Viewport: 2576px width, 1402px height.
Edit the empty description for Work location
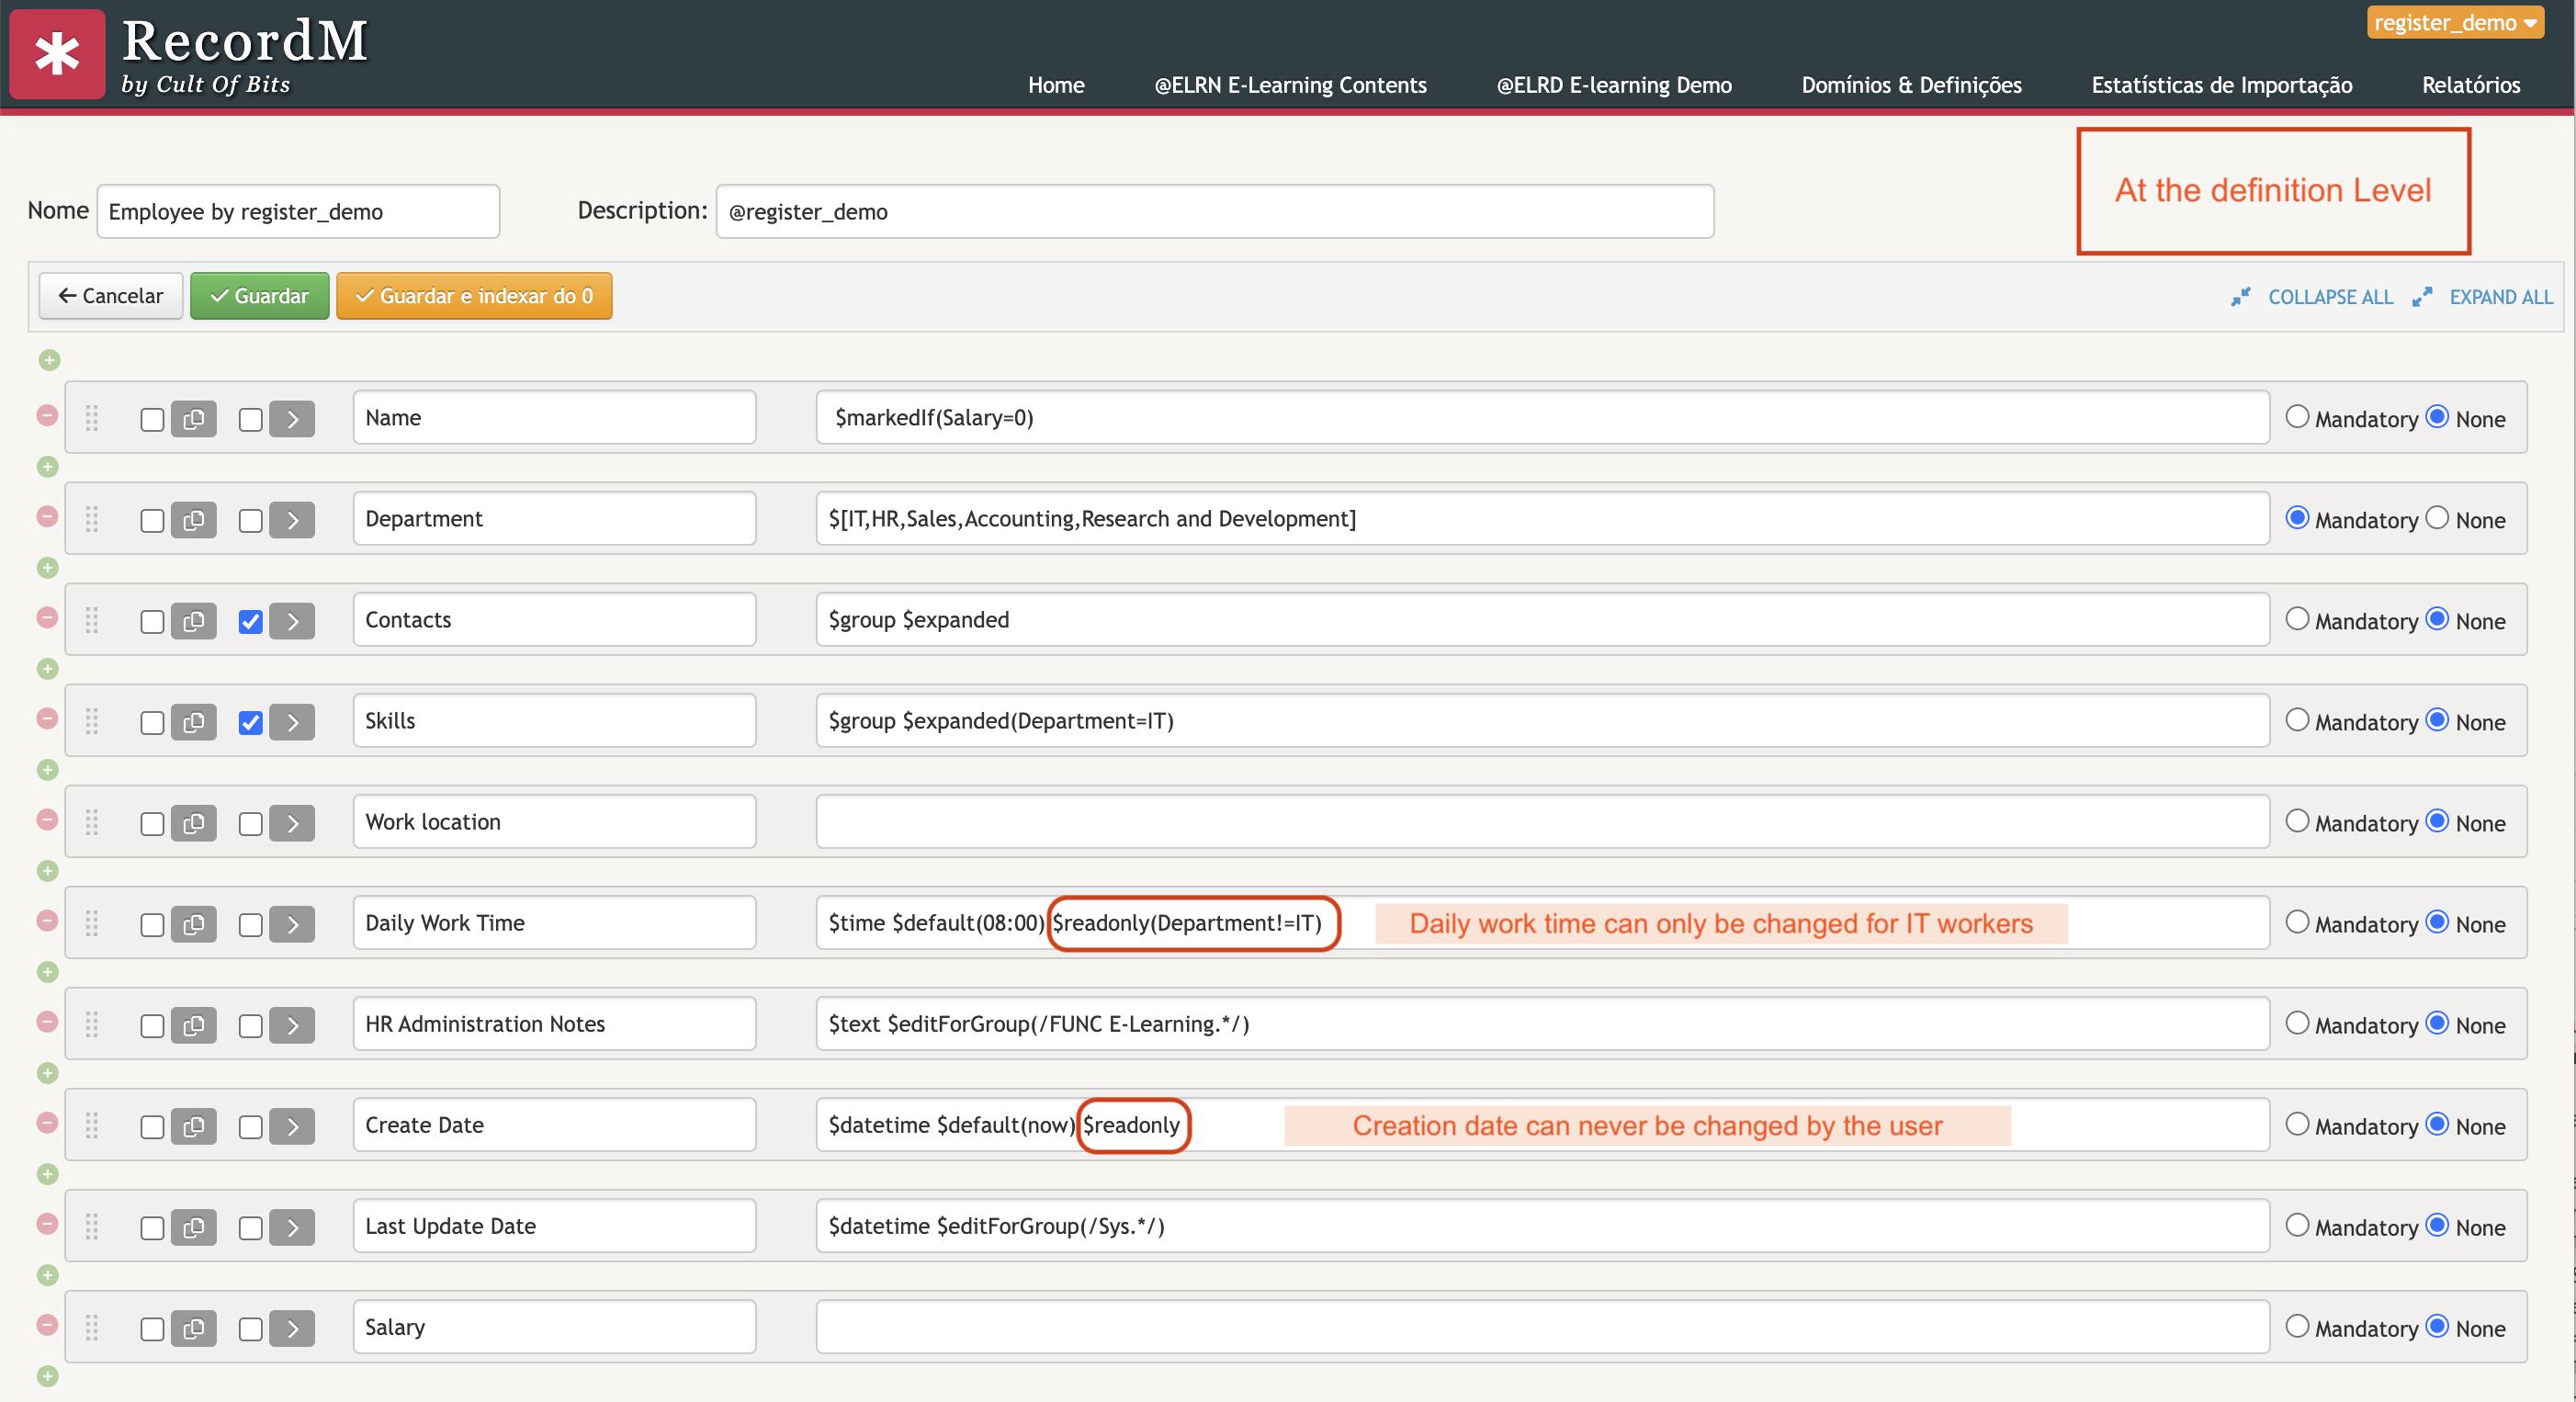1542,821
